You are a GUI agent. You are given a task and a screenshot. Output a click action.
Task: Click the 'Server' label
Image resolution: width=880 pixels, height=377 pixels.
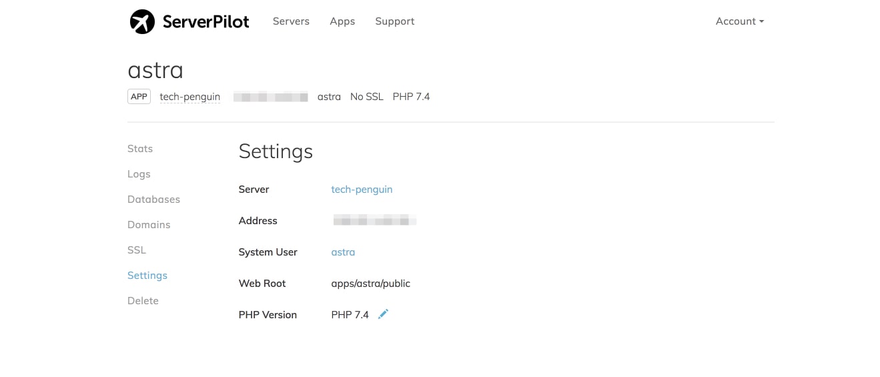click(254, 190)
